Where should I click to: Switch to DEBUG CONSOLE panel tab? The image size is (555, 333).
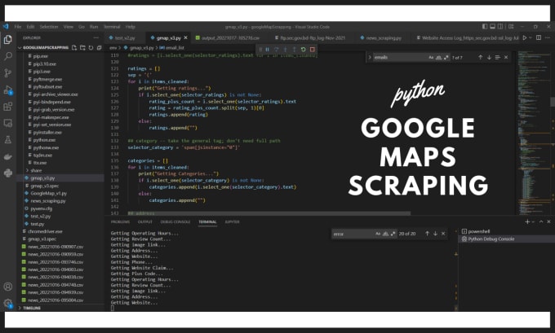[175, 221]
